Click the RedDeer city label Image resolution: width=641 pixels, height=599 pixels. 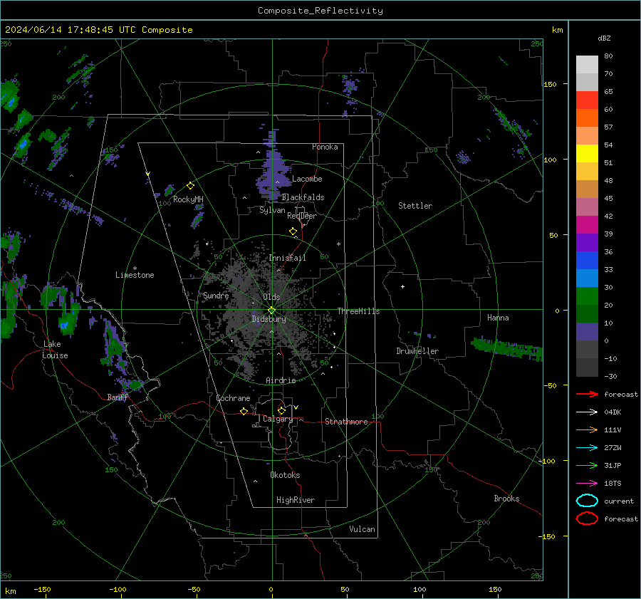click(x=302, y=216)
